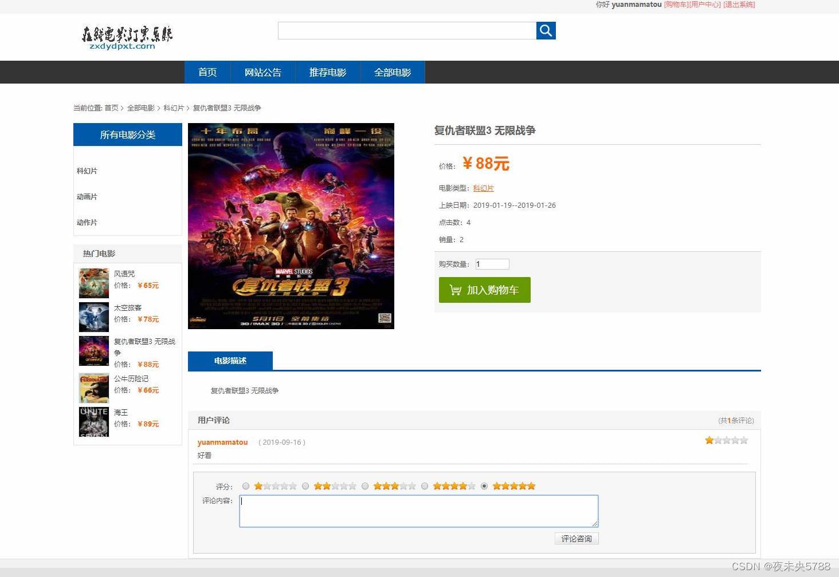Click the 风语咒 title link
839x577 pixels.
tap(124, 274)
